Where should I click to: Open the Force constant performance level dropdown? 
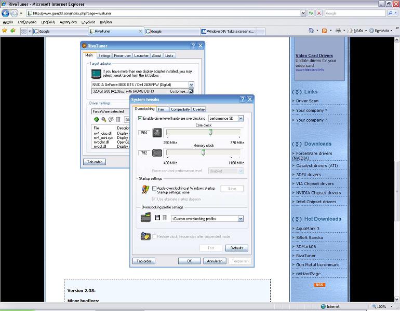click(x=241, y=171)
